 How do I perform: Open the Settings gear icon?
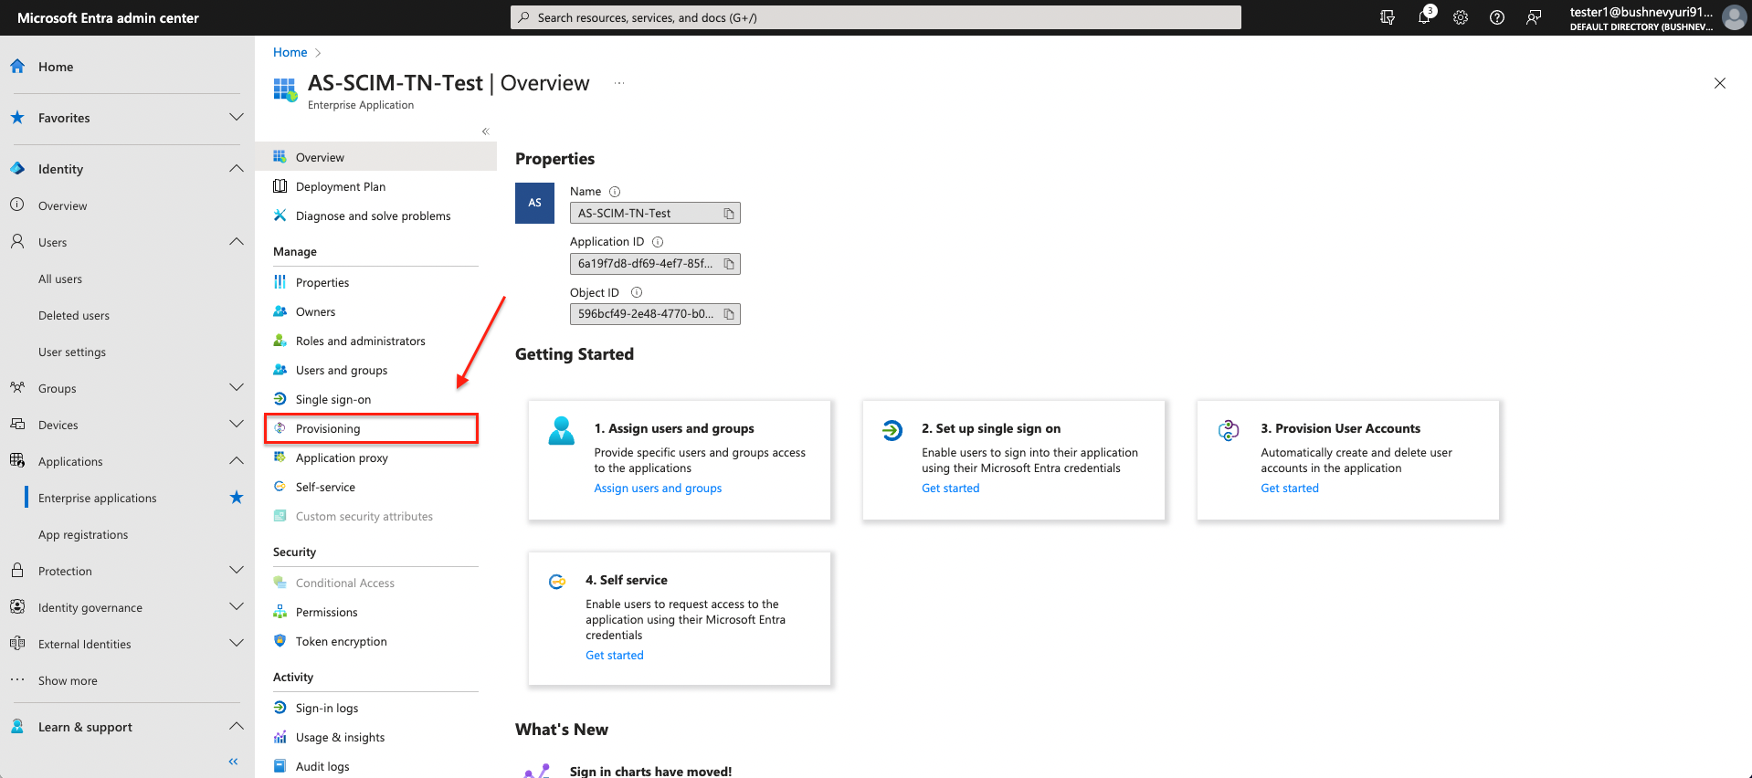1461,17
